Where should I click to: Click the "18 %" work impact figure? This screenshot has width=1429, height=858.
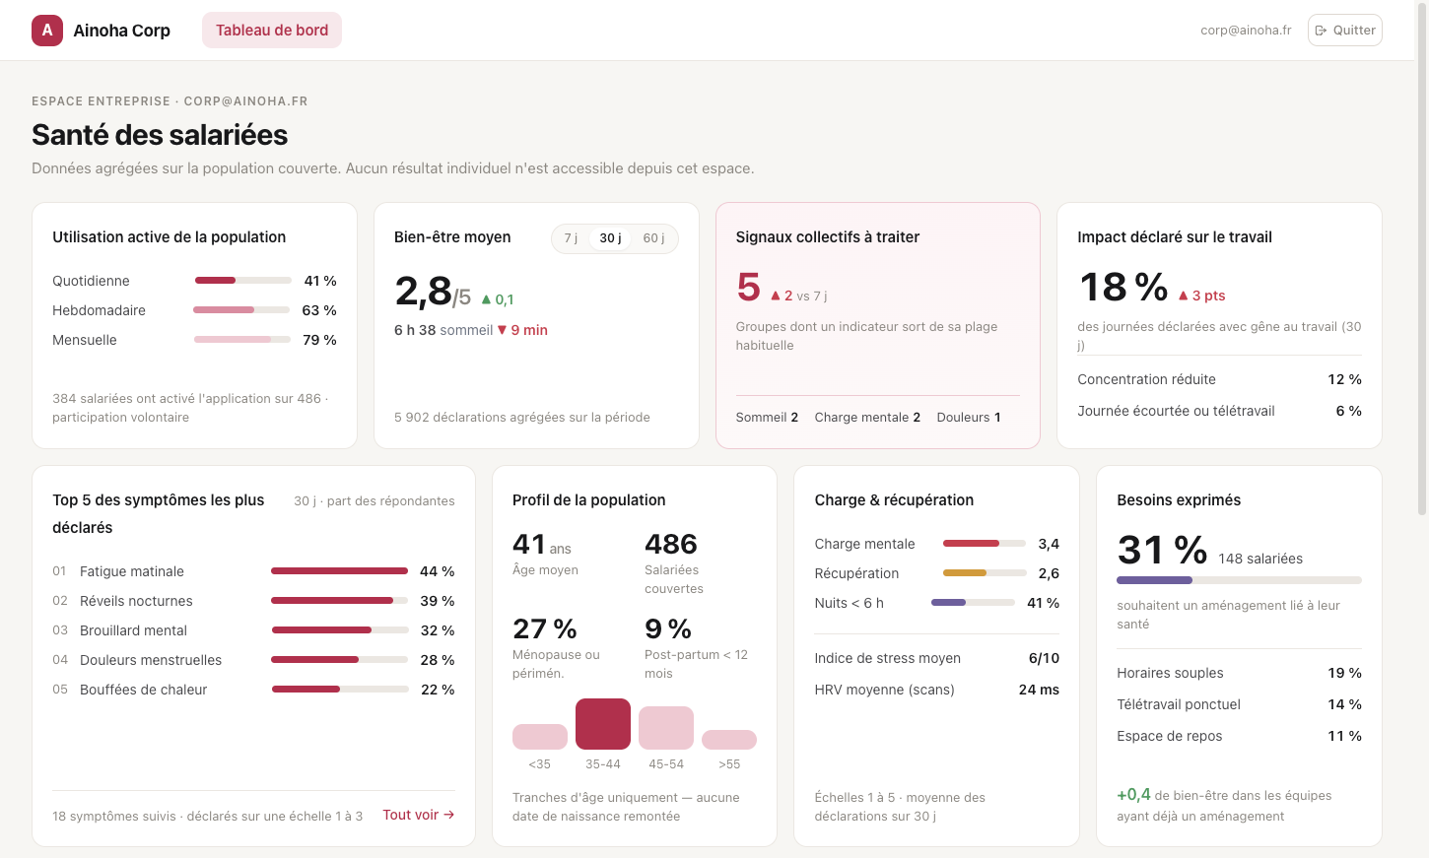(x=1124, y=288)
